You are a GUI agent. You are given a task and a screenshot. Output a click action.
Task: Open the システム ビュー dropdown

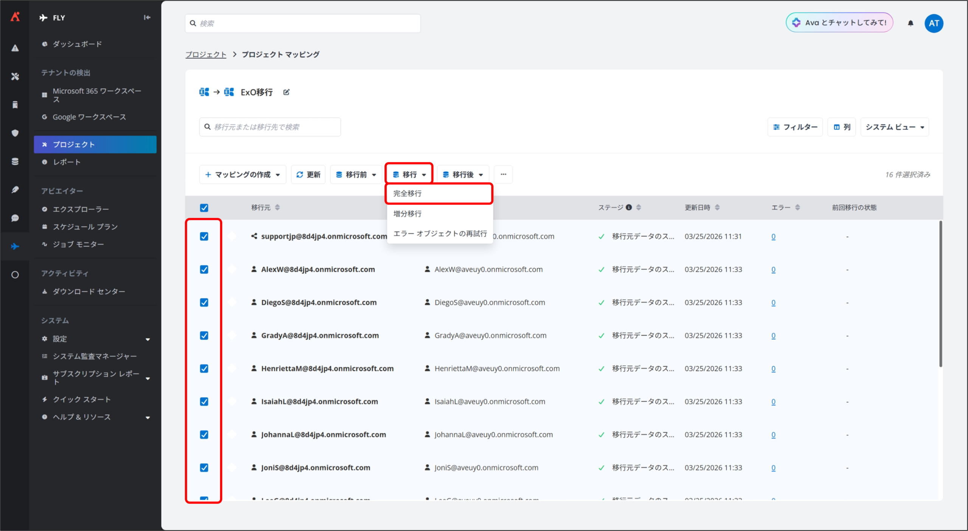[894, 127]
